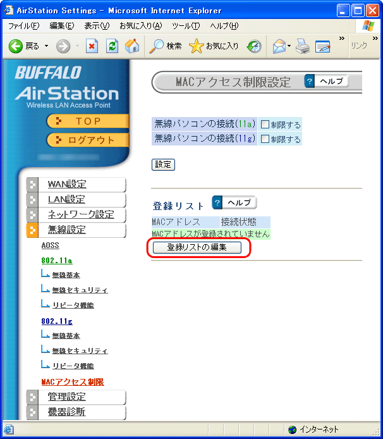Click the 登録リストの編集 button
This screenshot has width=383, height=439.
[x=197, y=247]
